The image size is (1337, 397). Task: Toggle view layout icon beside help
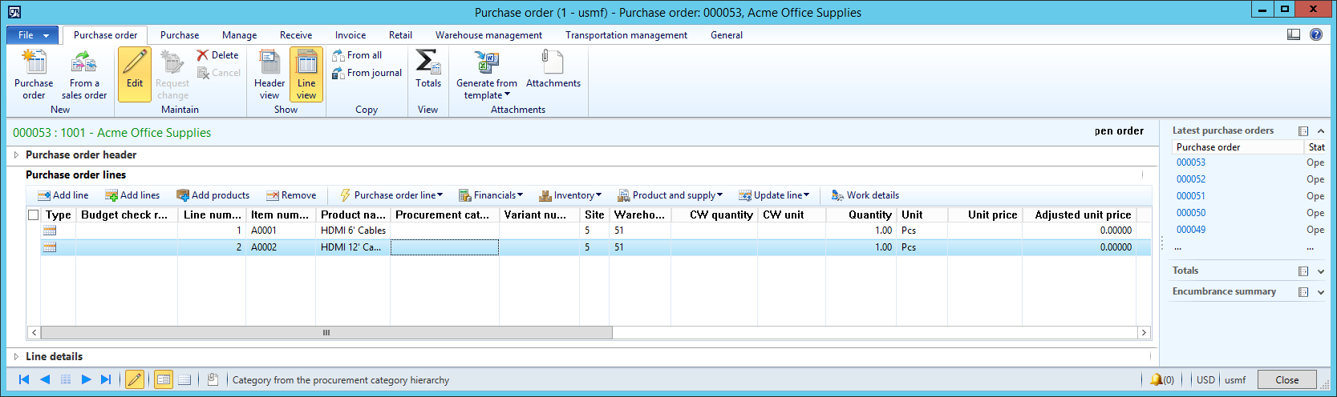pos(1294,34)
